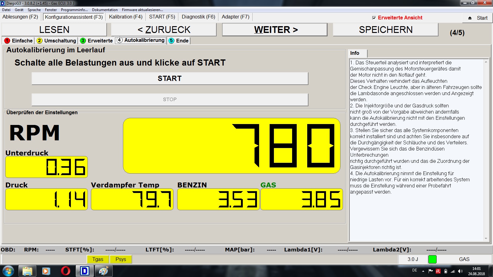Click the volume speaker tray icon

pyautogui.click(x=460, y=271)
